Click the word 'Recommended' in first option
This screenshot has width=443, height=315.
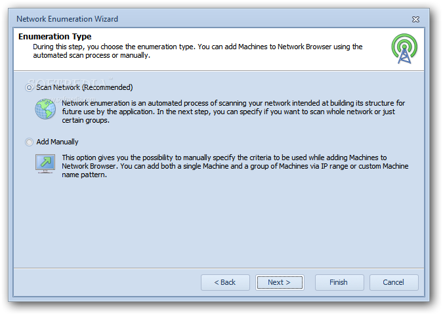[107, 87]
